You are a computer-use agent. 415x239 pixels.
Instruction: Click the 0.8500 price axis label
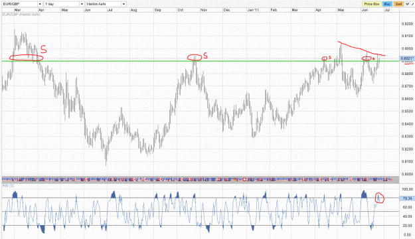coord(407,112)
